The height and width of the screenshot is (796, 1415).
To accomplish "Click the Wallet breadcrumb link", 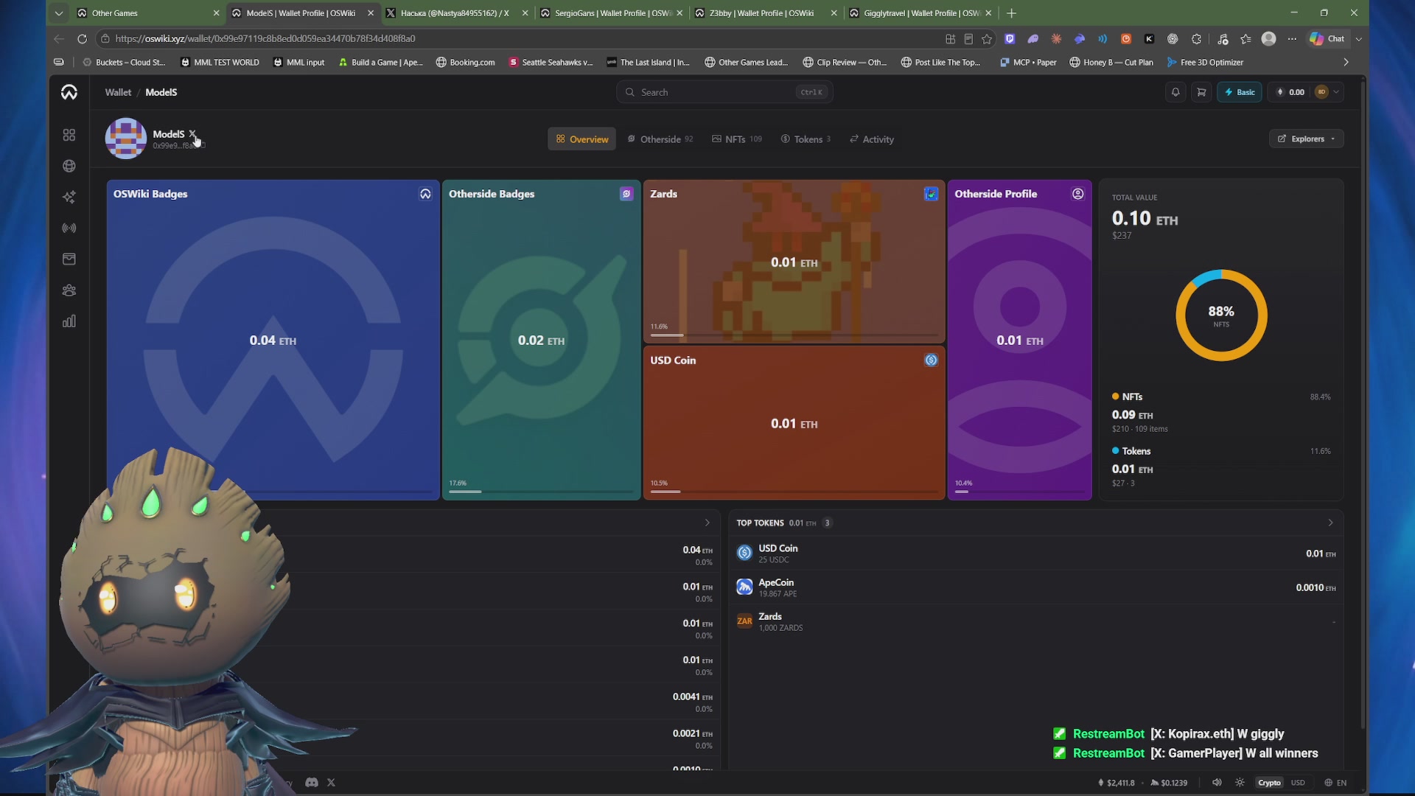I will 118,92.
